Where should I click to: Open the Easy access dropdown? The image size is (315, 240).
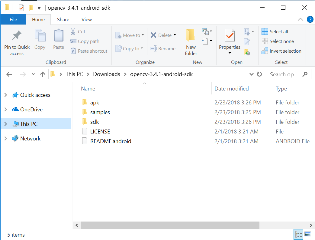click(x=211, y=41)
